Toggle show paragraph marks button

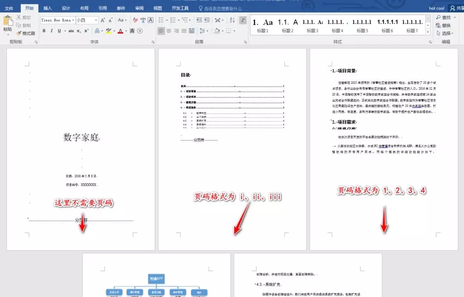point(243,20)
